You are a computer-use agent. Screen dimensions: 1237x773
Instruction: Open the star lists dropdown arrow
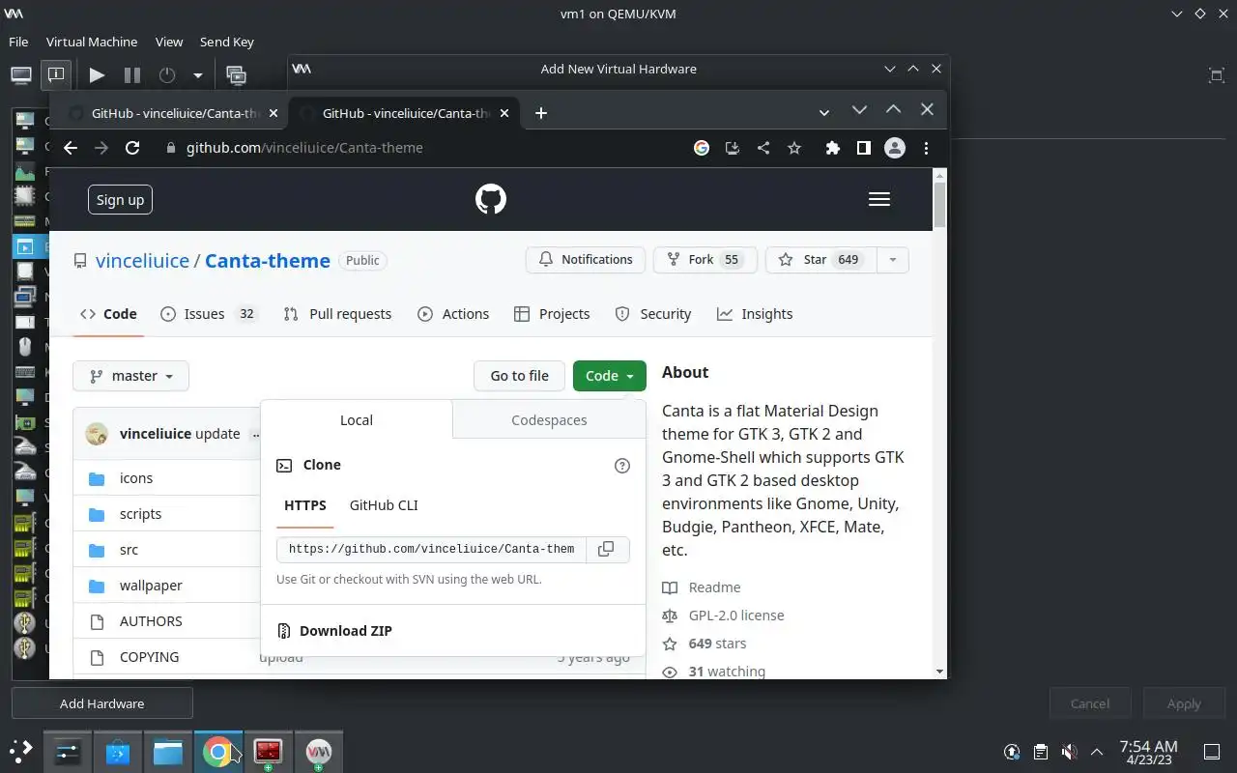[892, 260]
